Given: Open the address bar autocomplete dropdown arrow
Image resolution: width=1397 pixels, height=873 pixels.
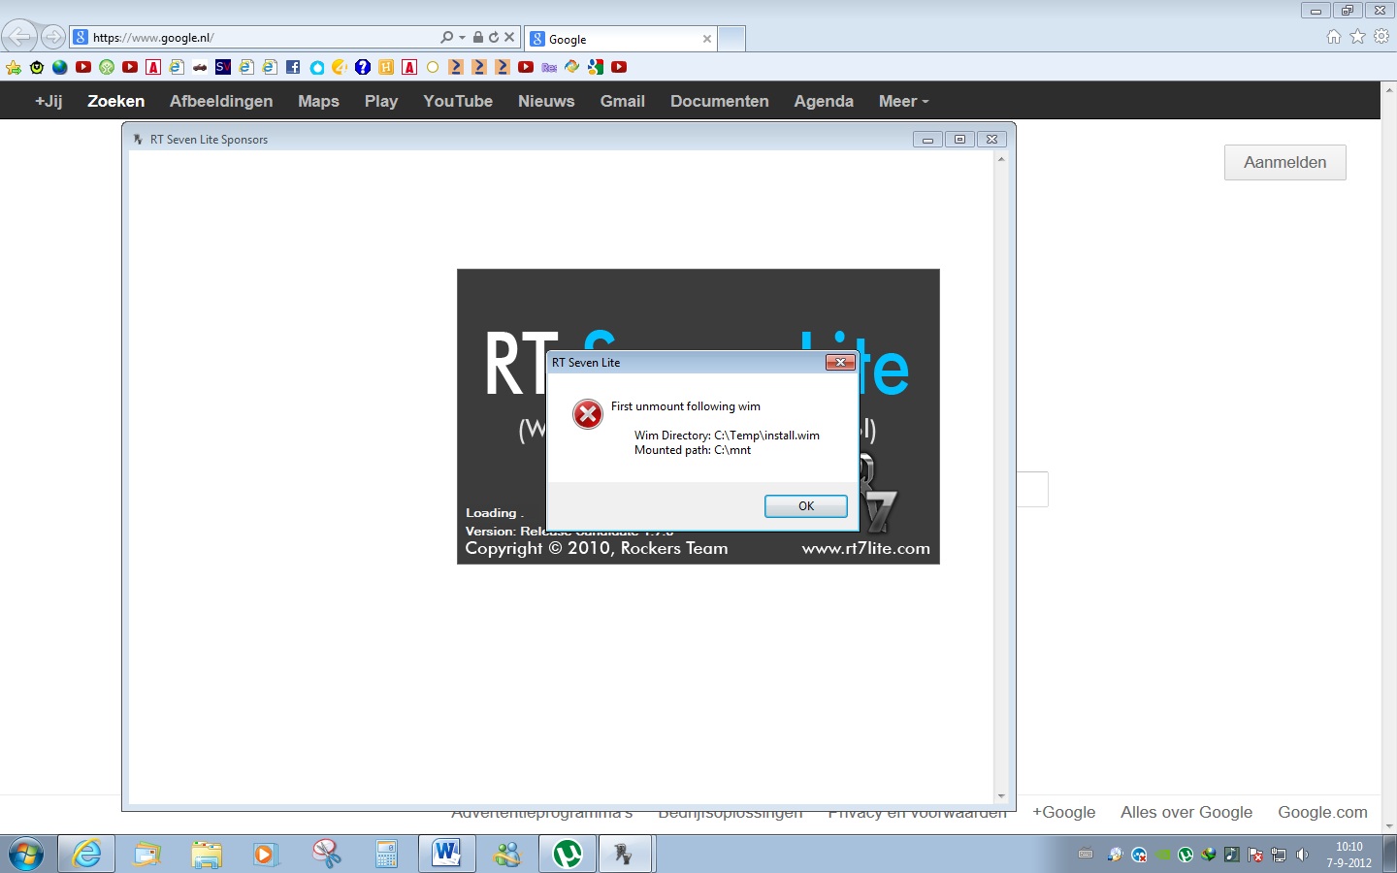Looking at the screenshot, I should tap(462, 38).
